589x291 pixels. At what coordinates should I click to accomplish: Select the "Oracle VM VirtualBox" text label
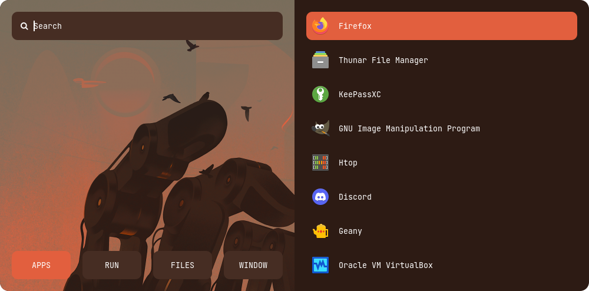385,265
